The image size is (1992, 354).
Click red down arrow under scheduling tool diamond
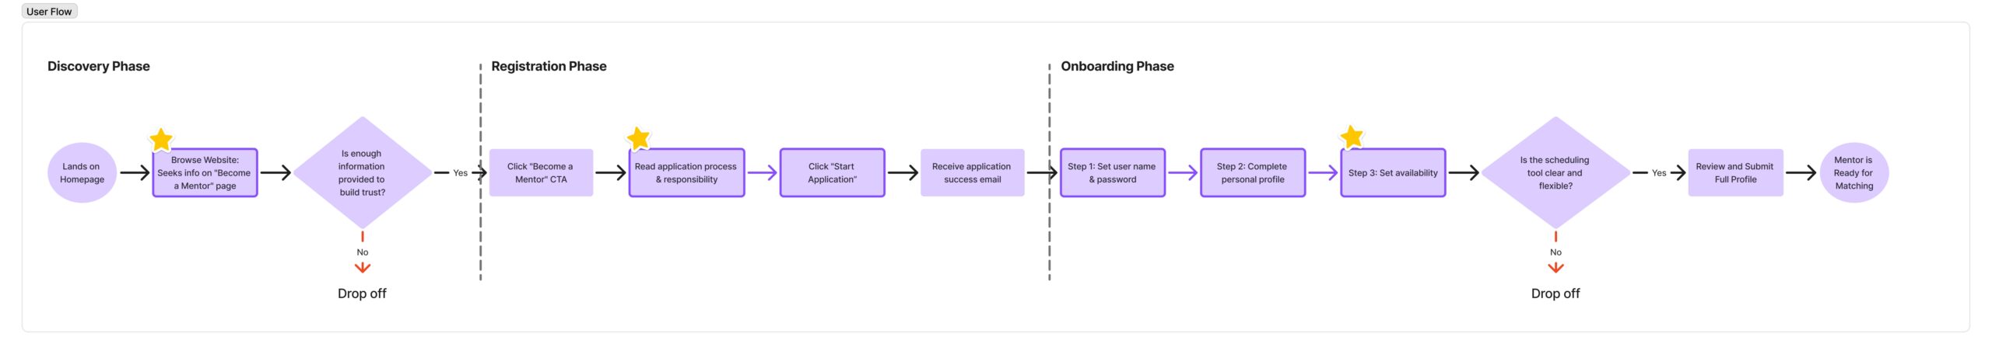click(x=1555, y=266)
